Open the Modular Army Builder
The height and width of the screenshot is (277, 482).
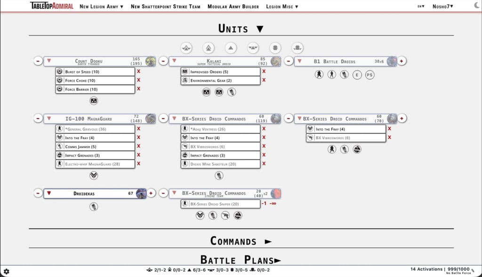(x=233, y=7)
